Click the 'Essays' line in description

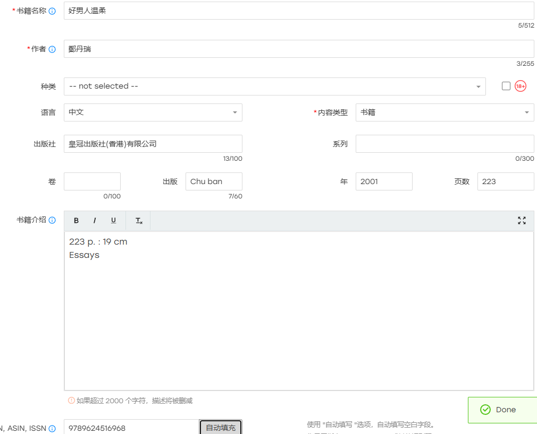point(84,255)
